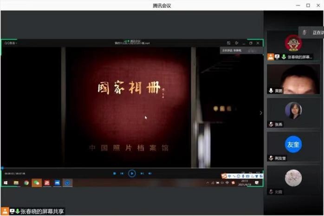
Task: Click 荆友奎's muted microphone icon
Action: (271, 158)
